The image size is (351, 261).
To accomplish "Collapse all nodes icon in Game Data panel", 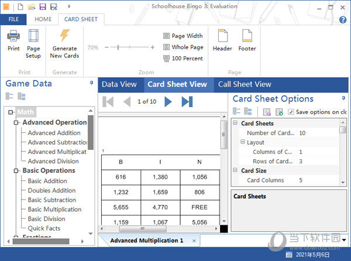I will pos(22,96).
